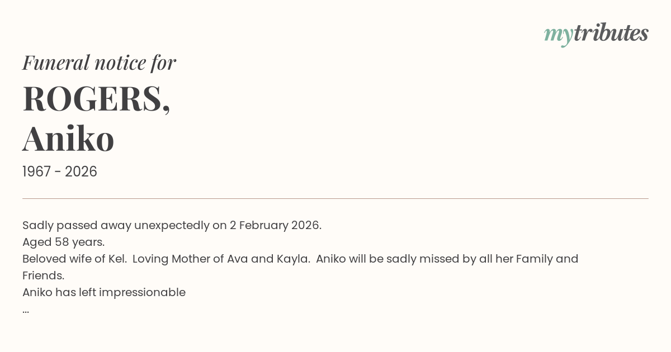This screenshot has height=352, width=671.
Task: Click the name Ava in the notice
Action: pos(237,259)
